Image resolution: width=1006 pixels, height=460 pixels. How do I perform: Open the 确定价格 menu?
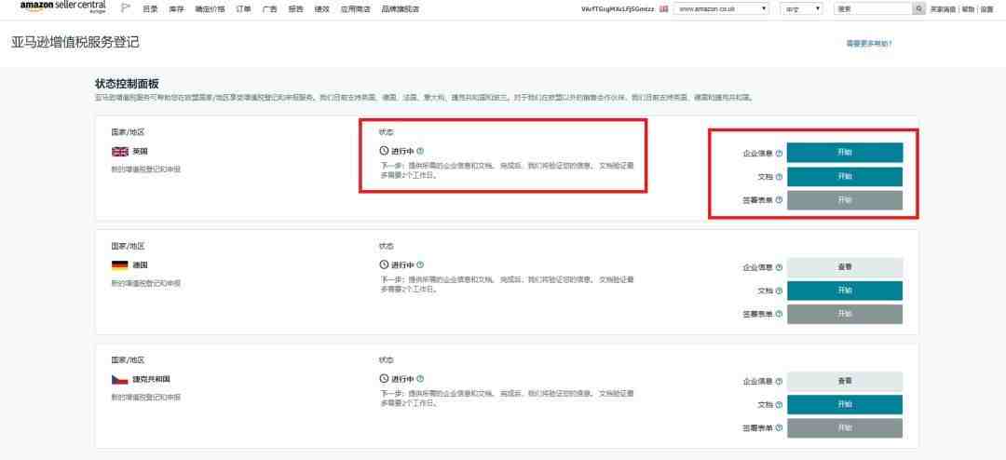(x=210, y=9)
